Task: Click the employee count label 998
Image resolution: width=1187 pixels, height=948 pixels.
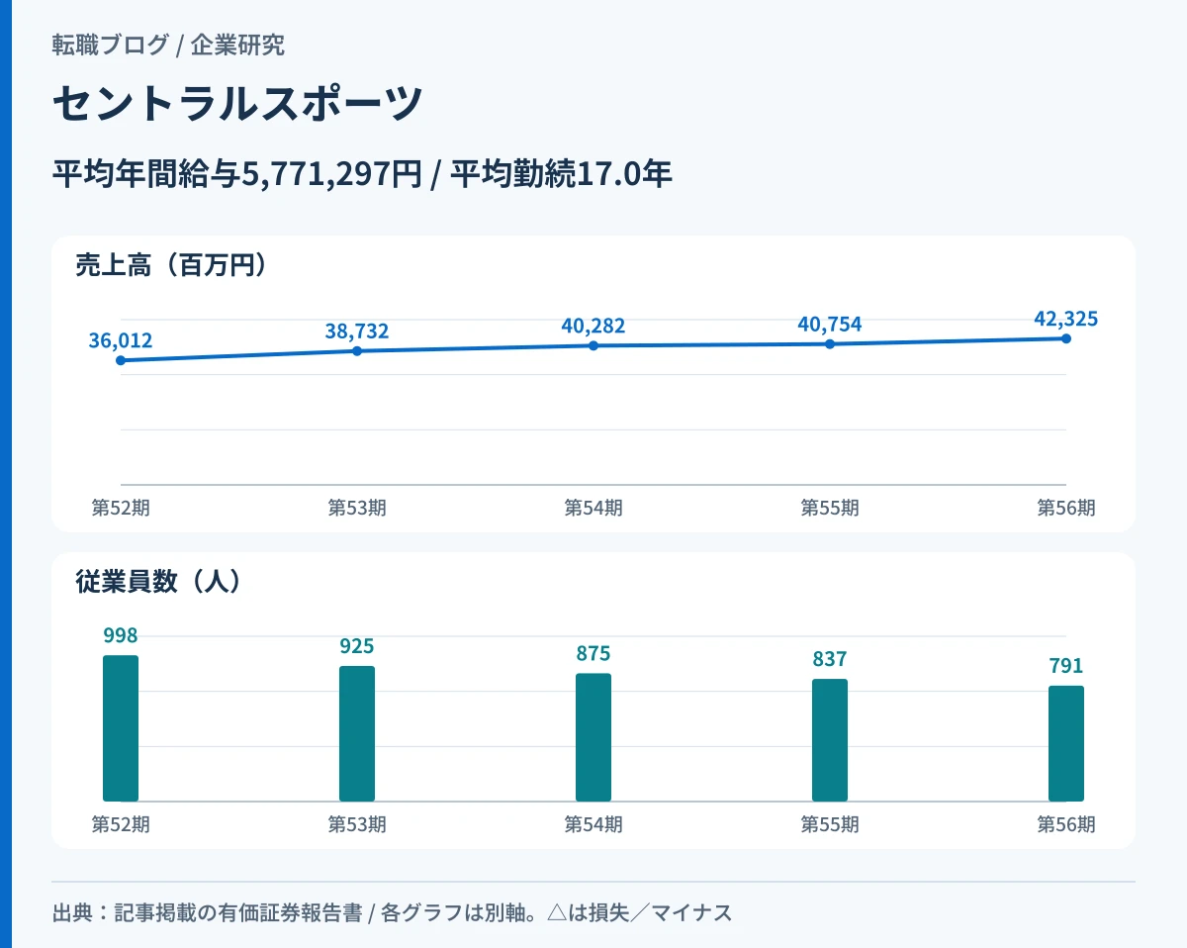Action: (121, 635)
